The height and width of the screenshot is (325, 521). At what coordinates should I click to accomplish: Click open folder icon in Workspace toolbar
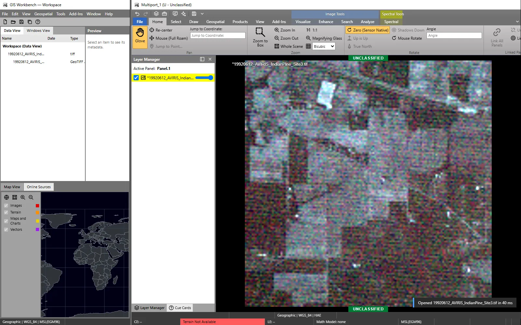click(x=13, y=22)
